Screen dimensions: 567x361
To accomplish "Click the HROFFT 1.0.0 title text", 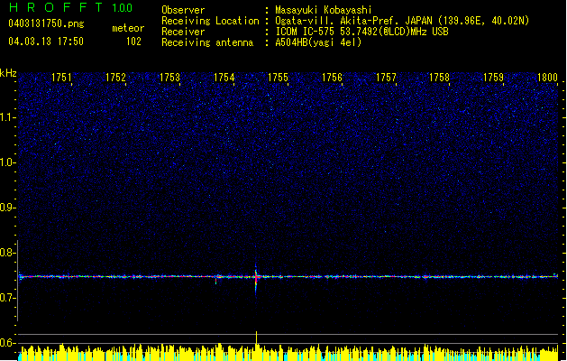I will (x=71, y=7).
